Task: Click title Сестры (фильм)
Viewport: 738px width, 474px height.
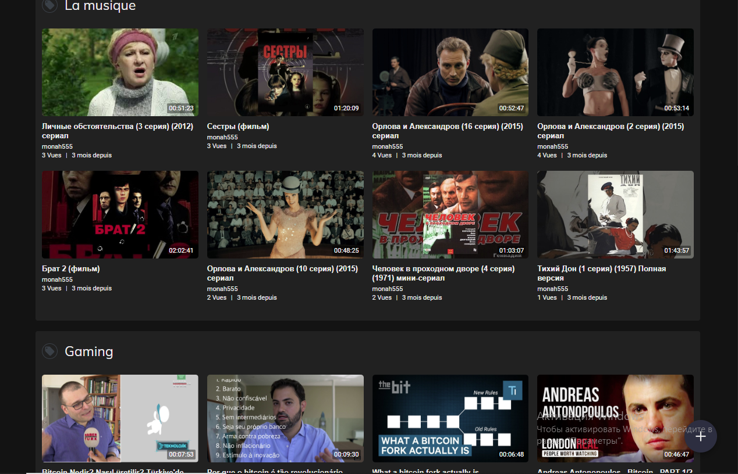Action: point(238,126)
